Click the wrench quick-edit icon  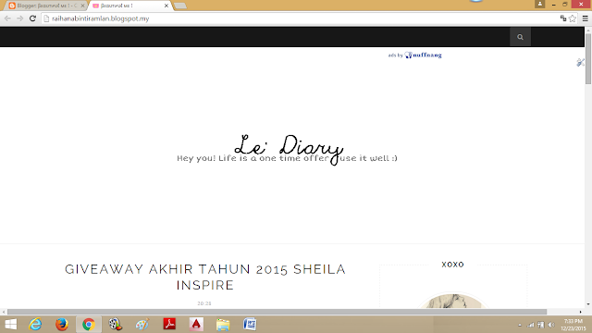click(x=580, y=62)
